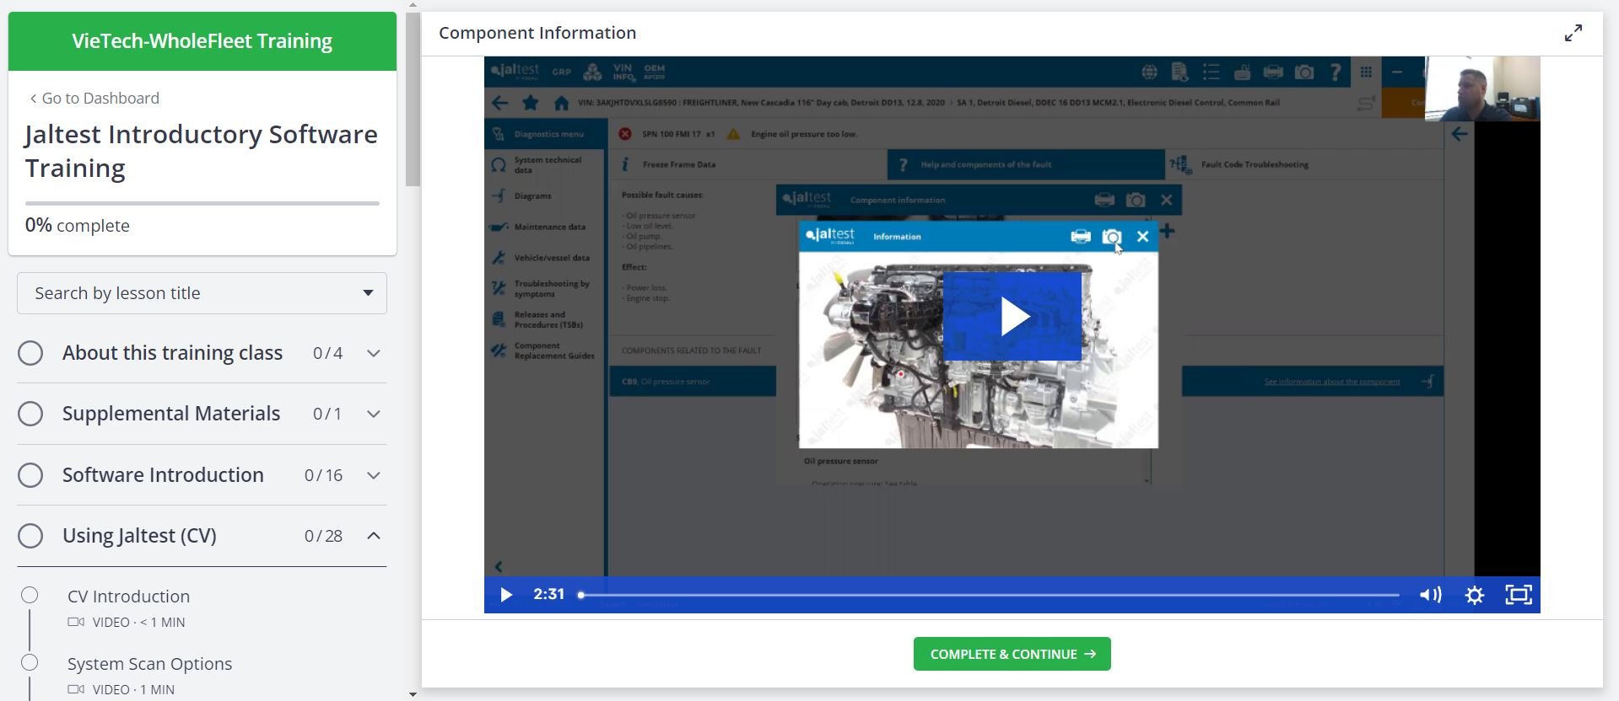
Task: Click the globe icon in the Jaltest top bar
Action: [1149, 72]
